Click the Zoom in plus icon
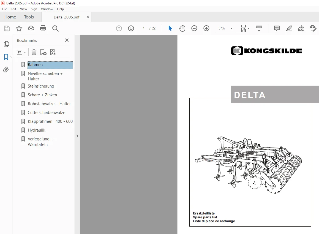 [x=206, y=28]
